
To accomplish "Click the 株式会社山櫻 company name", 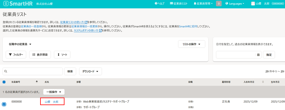I will pyautogui.click(x=45, y=4).
